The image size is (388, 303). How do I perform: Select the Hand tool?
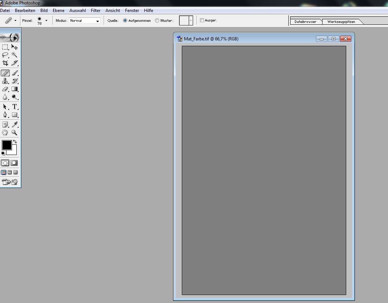pyautogui.click(x=5, y=132)
